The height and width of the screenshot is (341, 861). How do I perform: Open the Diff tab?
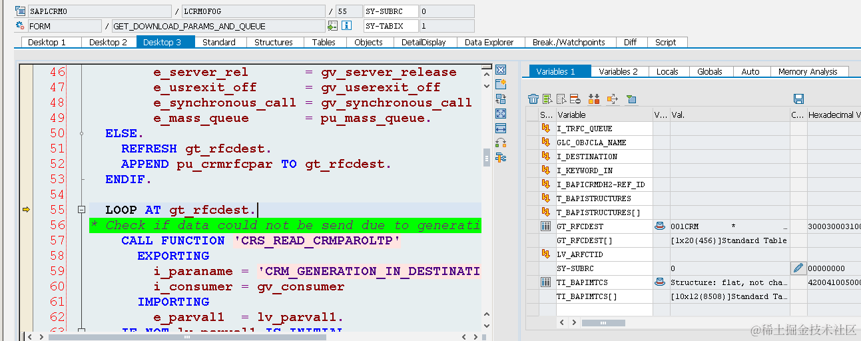tap(630, 42)
